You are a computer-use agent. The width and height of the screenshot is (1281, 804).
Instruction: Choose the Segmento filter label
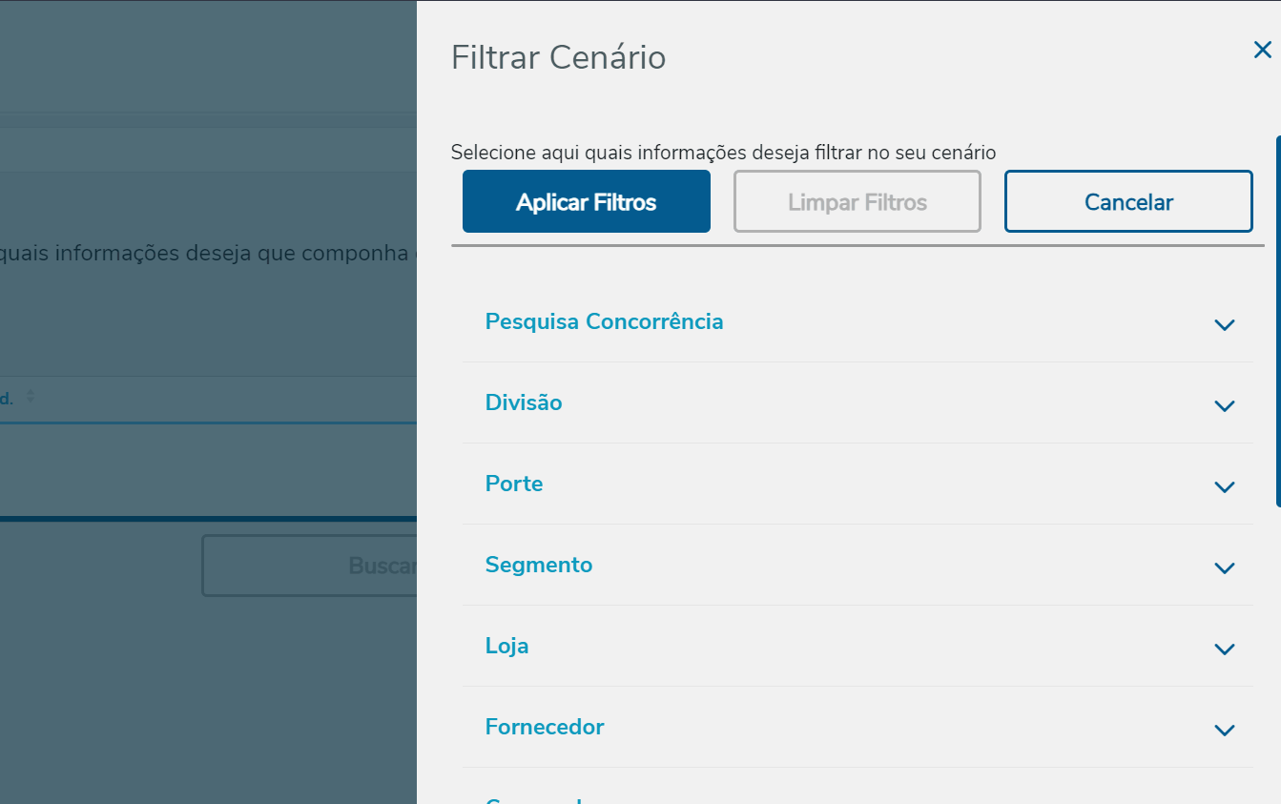pos(539,565)
